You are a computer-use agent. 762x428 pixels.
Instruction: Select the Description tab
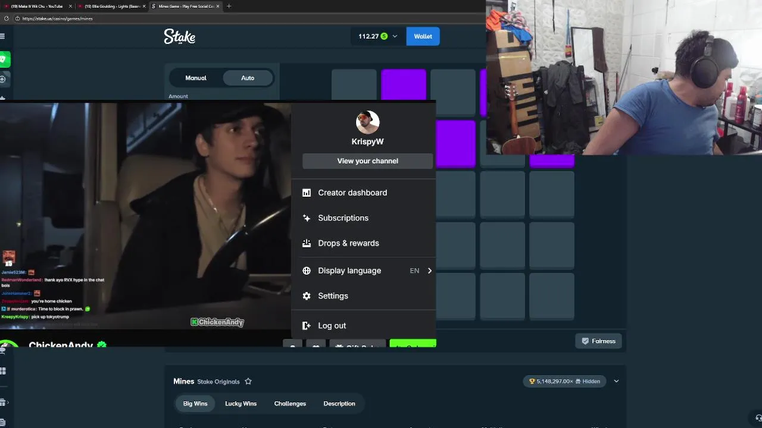click(339, 404)
